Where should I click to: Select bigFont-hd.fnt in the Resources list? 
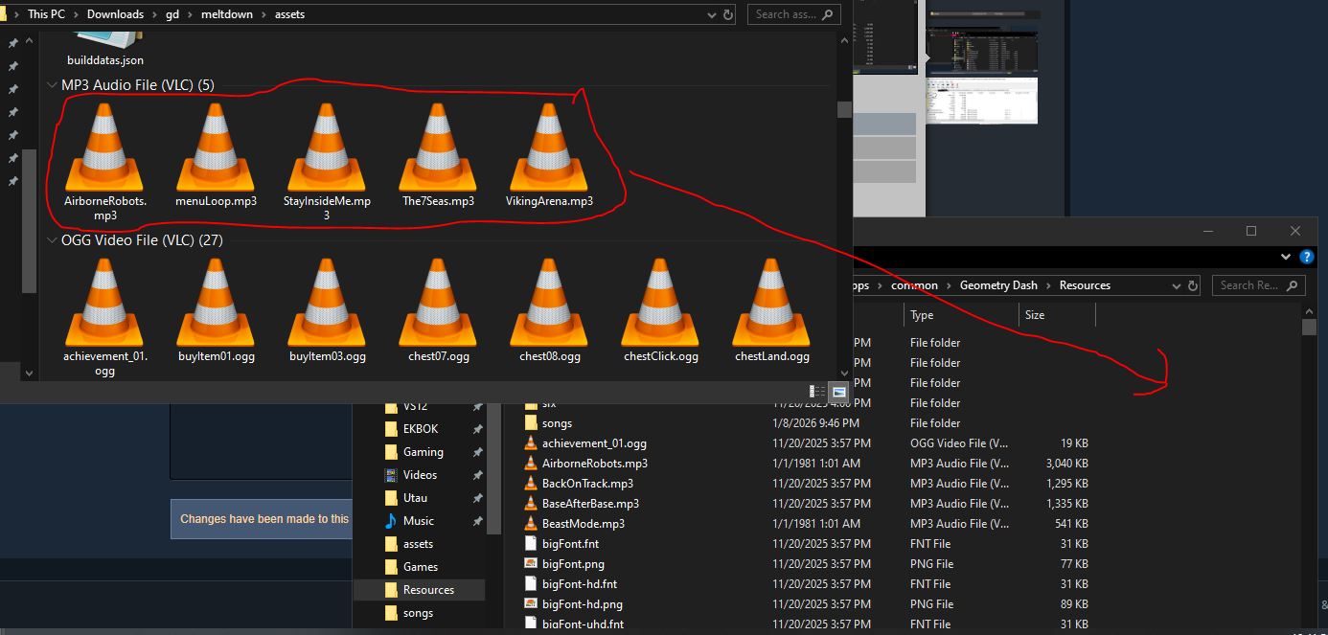pyautogui.click(x=579, y=584)
